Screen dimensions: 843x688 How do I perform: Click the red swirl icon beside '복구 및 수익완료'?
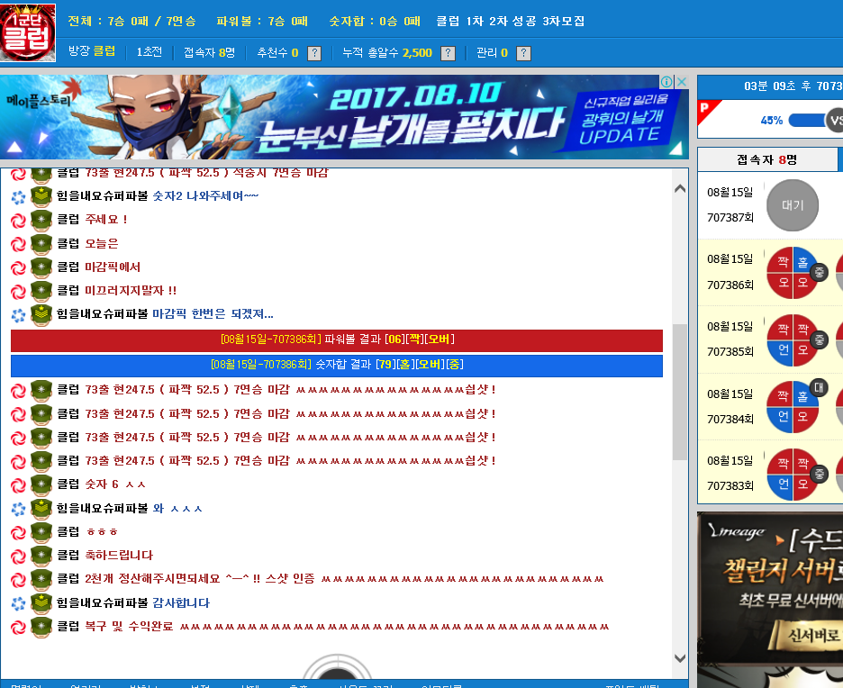pyautogui.click(x=18, y=627)
